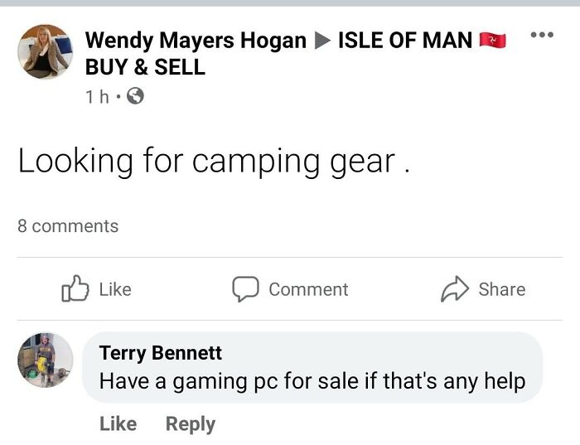Open Terry Bennett's profile picture
Image resolution: width=580 pixels, height=445 pixels.
pyautogui.click(x=45, y=360)
